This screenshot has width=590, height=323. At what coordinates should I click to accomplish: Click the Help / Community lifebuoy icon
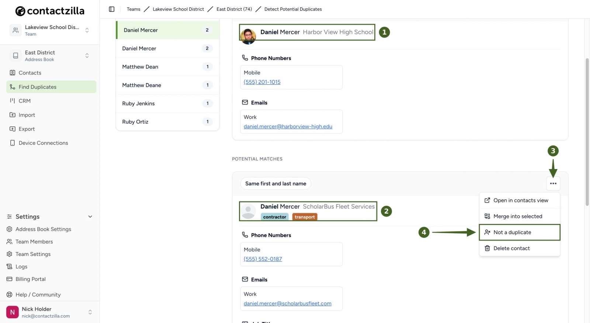click(x=10, y=295)
